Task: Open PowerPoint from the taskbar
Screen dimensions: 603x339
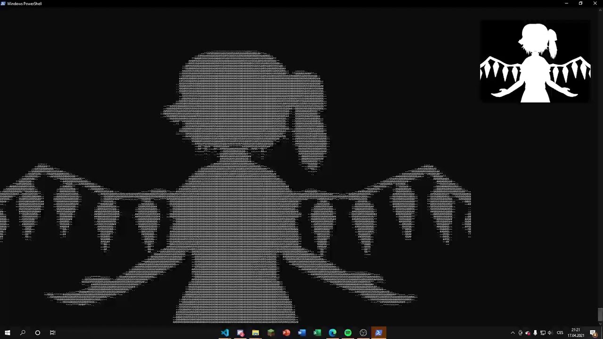Action: click(x=286, y=333)
